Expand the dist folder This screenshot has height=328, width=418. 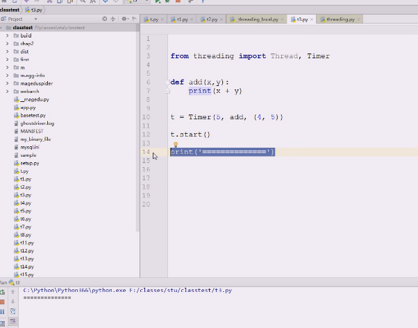click(x=7, y=51)
